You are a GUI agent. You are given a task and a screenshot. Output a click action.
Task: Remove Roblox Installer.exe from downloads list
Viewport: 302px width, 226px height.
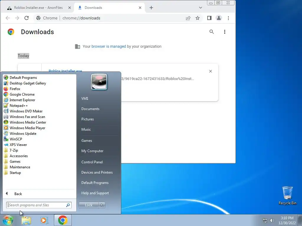211,71
